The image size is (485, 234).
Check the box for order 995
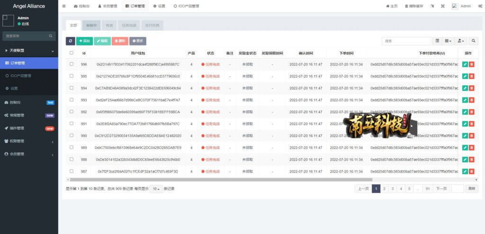(72, 76)
